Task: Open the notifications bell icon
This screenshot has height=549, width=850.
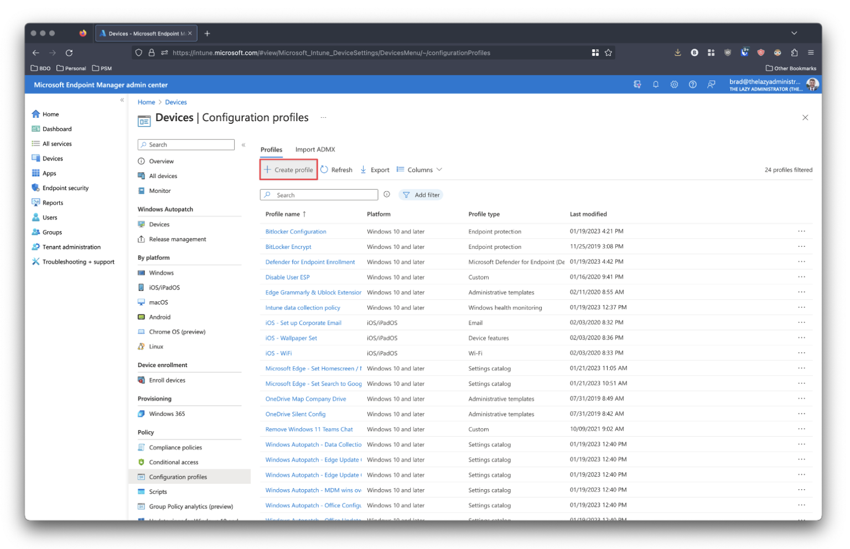Action: [x=655, y=85]
